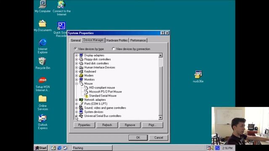Expand the Modem node
Screen dimensions: 269x151
coord(76,75)
